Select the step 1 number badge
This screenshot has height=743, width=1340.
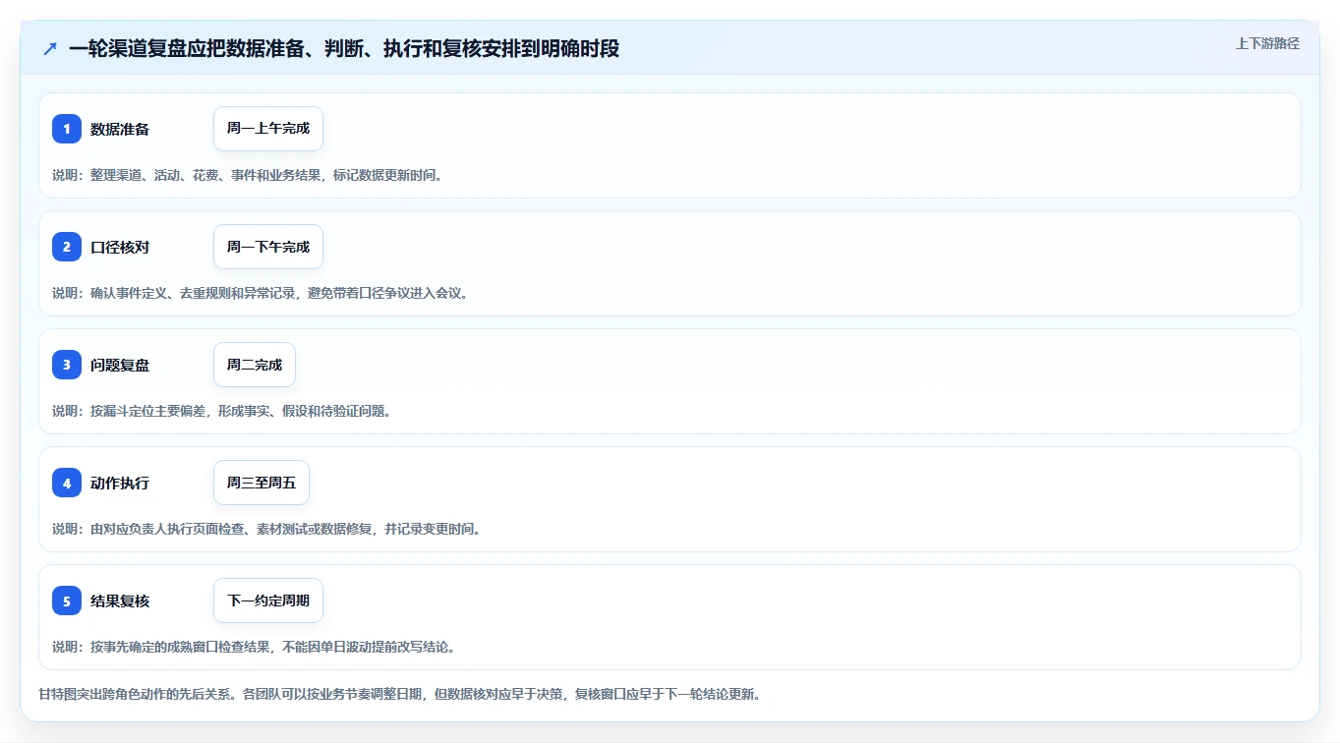point(67,129)
